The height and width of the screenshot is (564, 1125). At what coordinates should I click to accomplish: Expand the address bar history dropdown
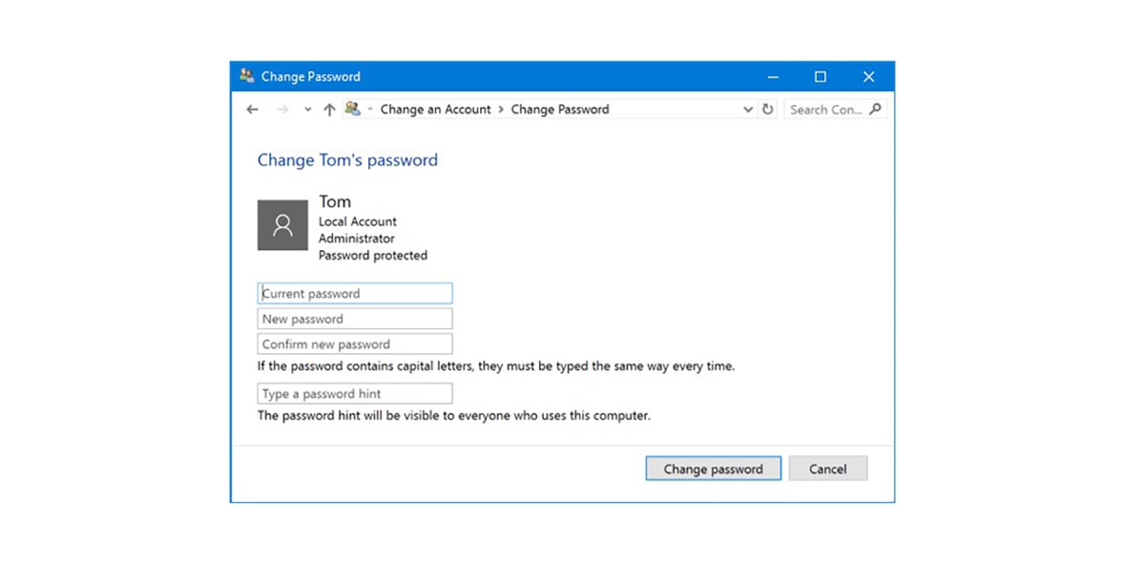pos(748,110)
